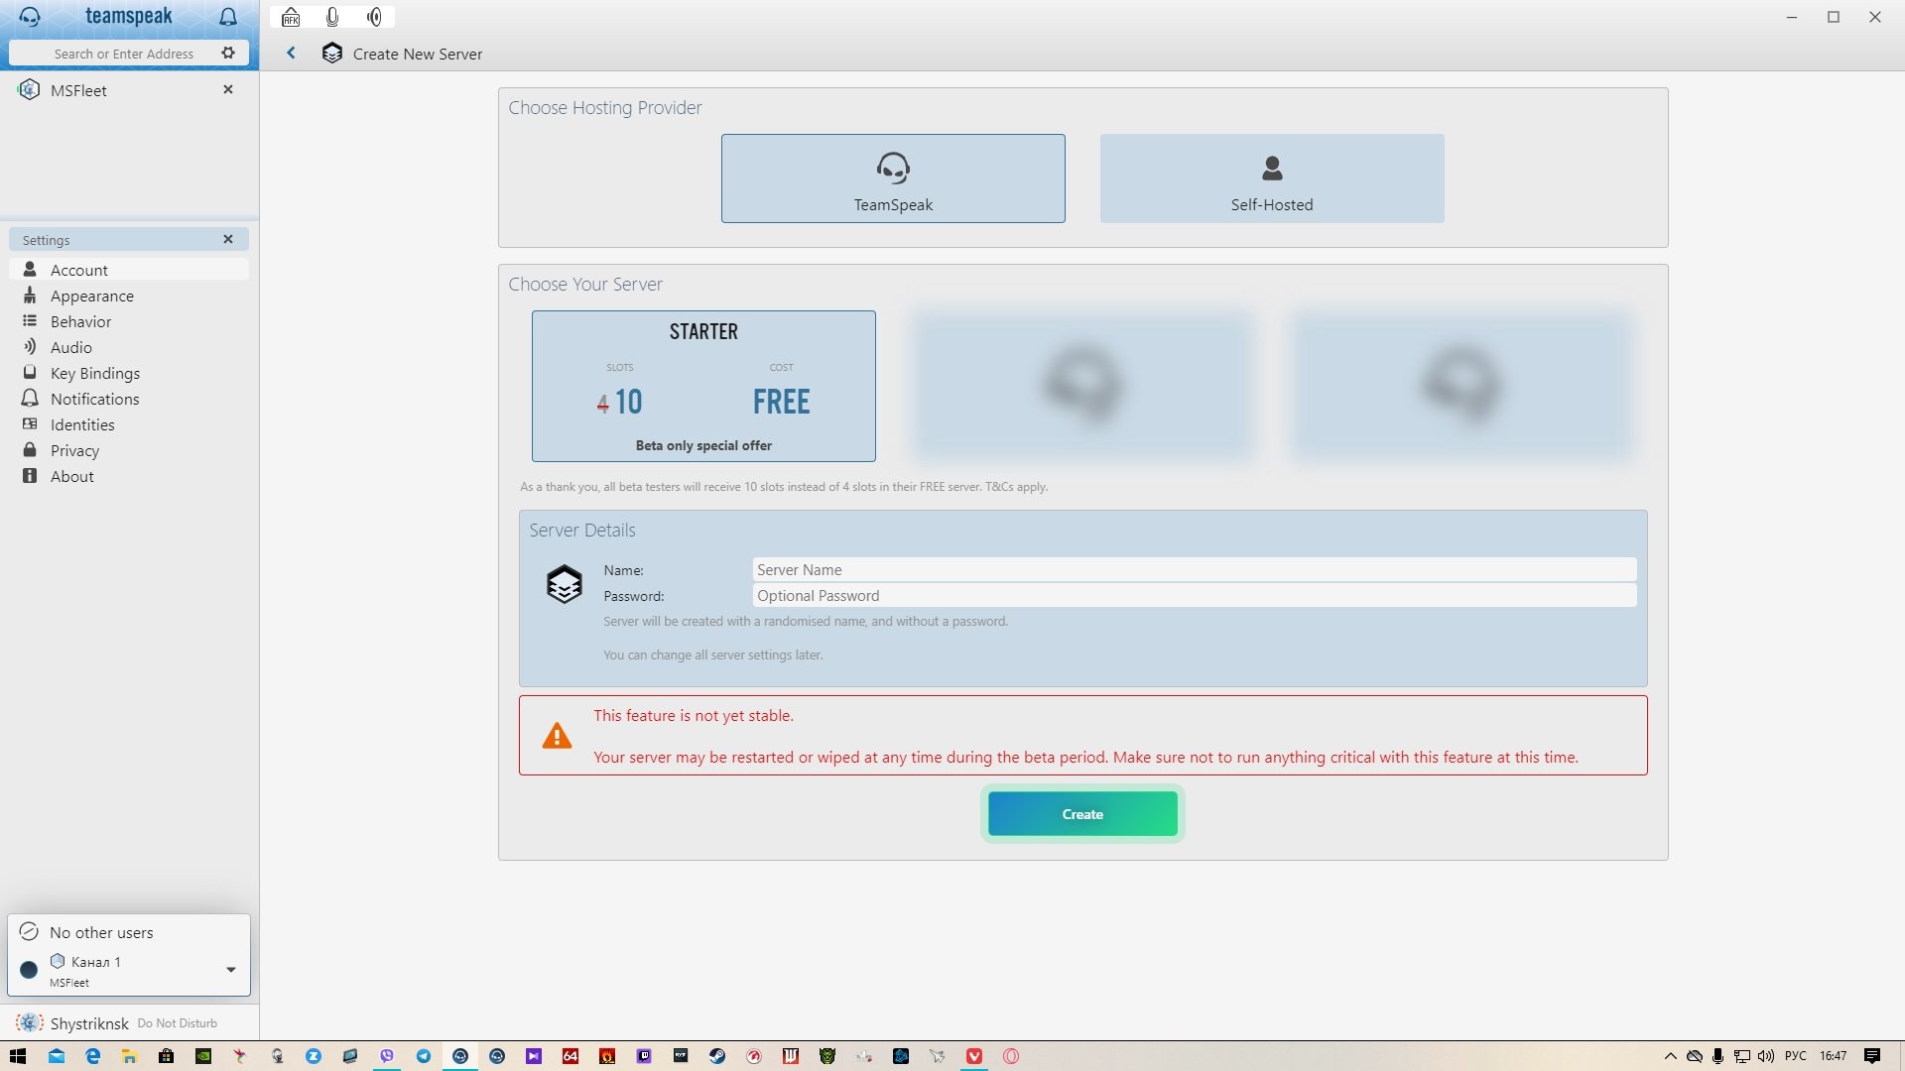Launch Microsoft Edge from the taskbar
Viewport: 1905px width, 1071px height.
click(93, 1056)
